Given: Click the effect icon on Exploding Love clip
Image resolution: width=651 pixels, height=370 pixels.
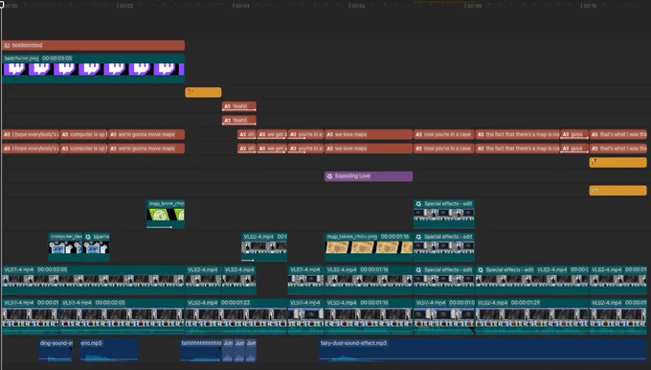Looking at the screenshot, I should tap(329, 176).
